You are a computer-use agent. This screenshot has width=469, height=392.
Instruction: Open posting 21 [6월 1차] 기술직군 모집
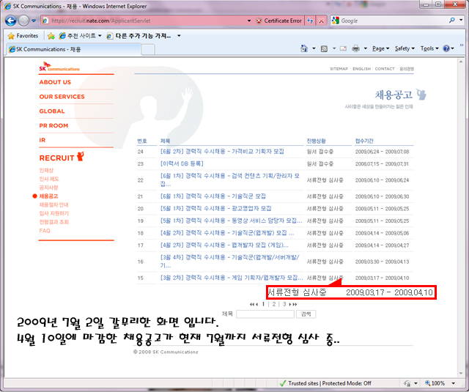click(213, 196)
